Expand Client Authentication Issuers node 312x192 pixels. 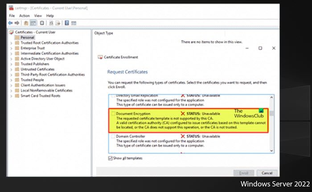pos(11,86)
